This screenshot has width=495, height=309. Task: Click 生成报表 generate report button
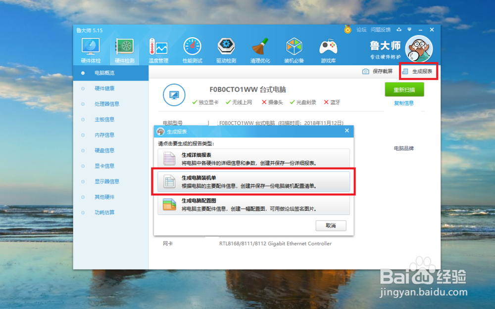(418, 71)
